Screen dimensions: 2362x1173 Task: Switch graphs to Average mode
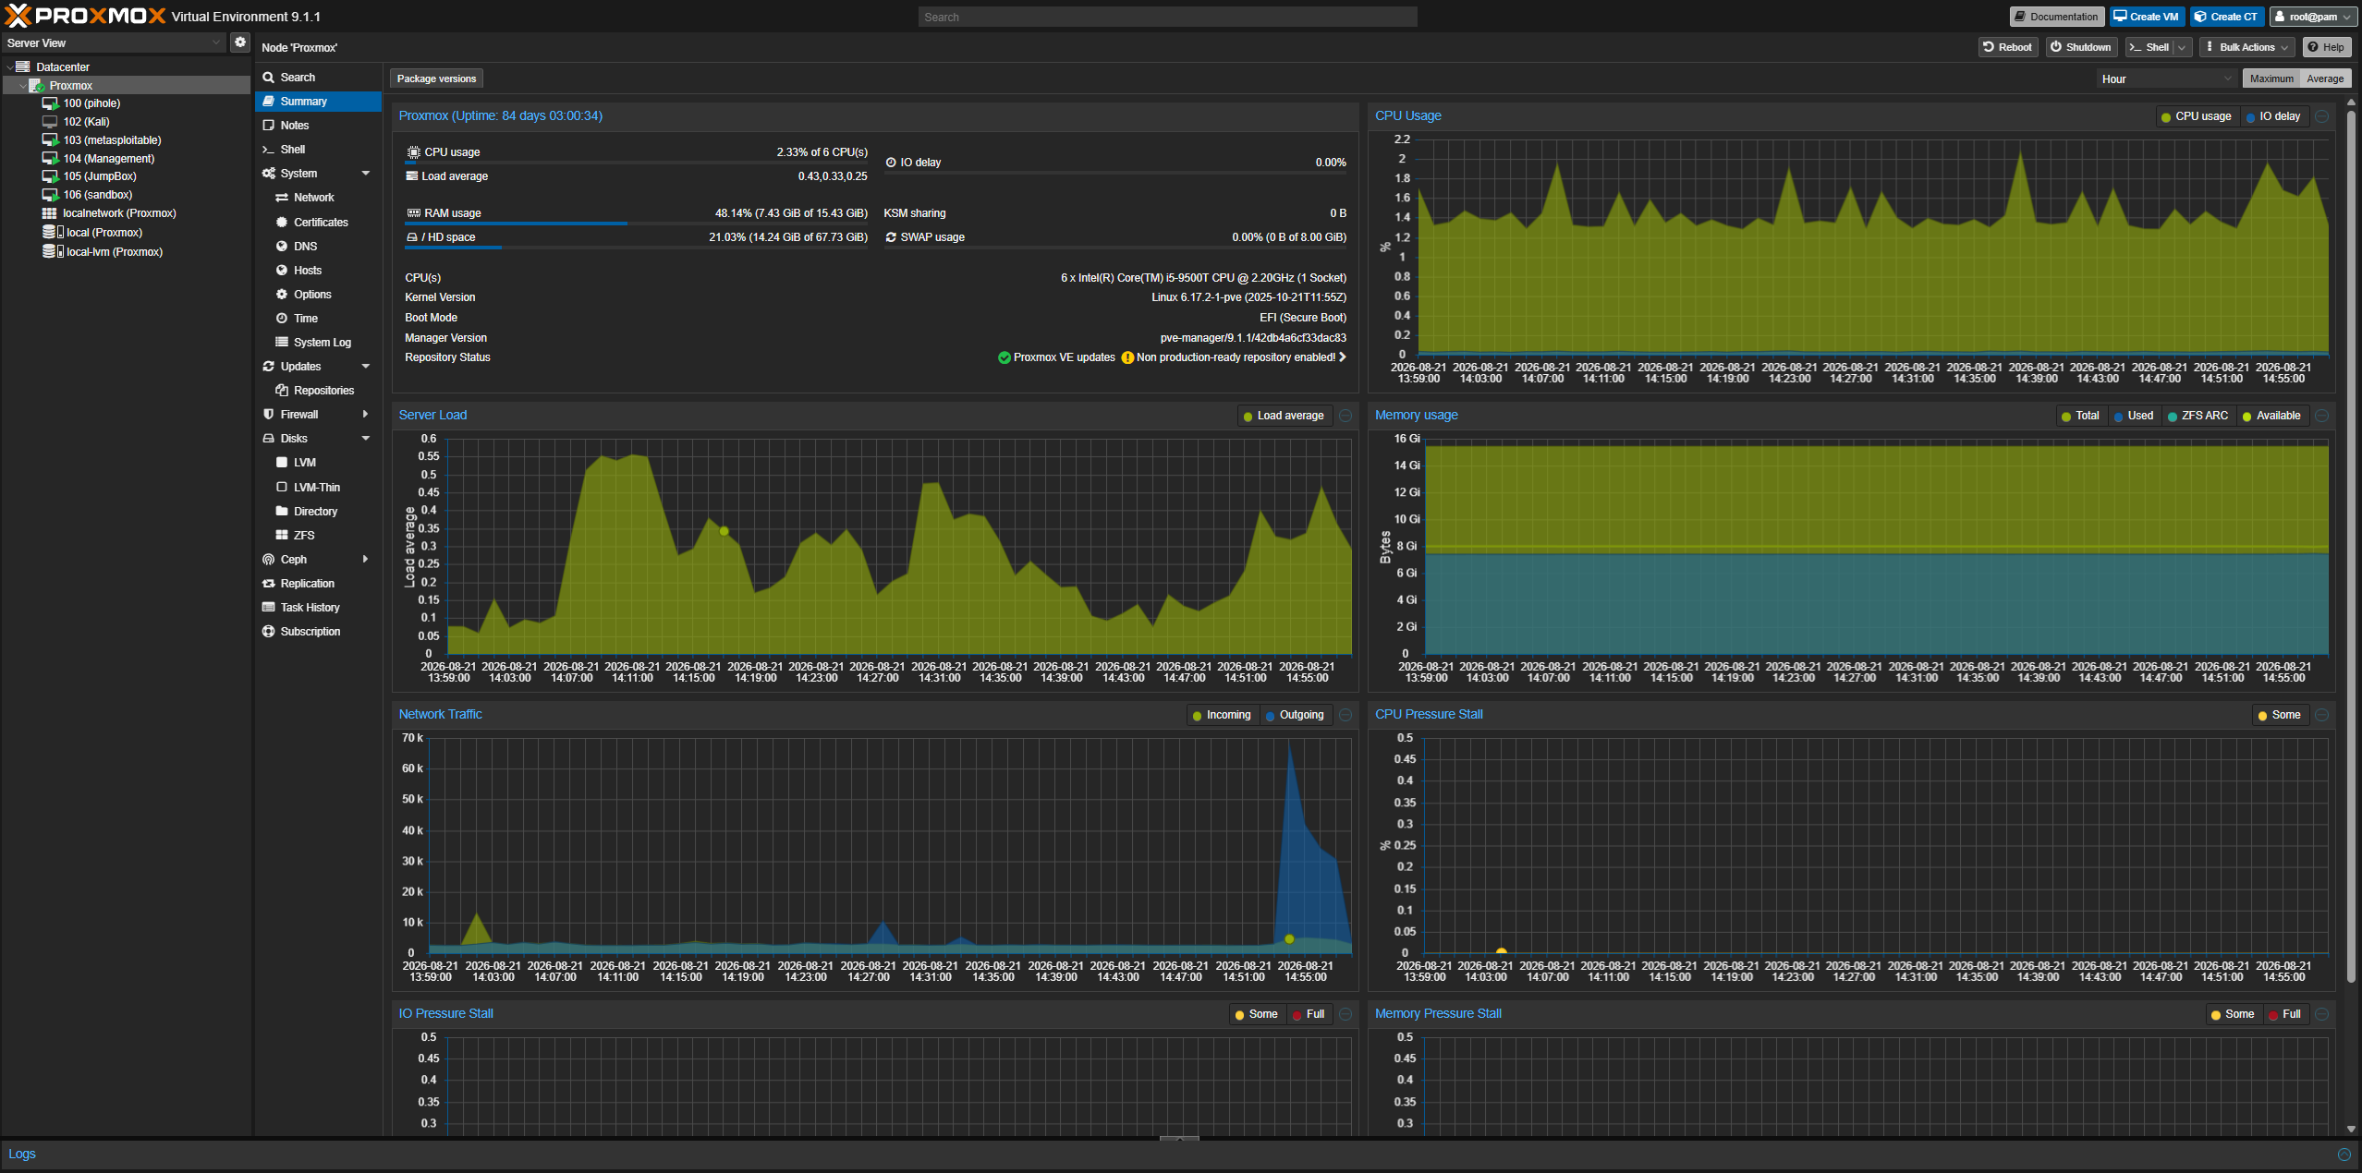(2325, 79)
